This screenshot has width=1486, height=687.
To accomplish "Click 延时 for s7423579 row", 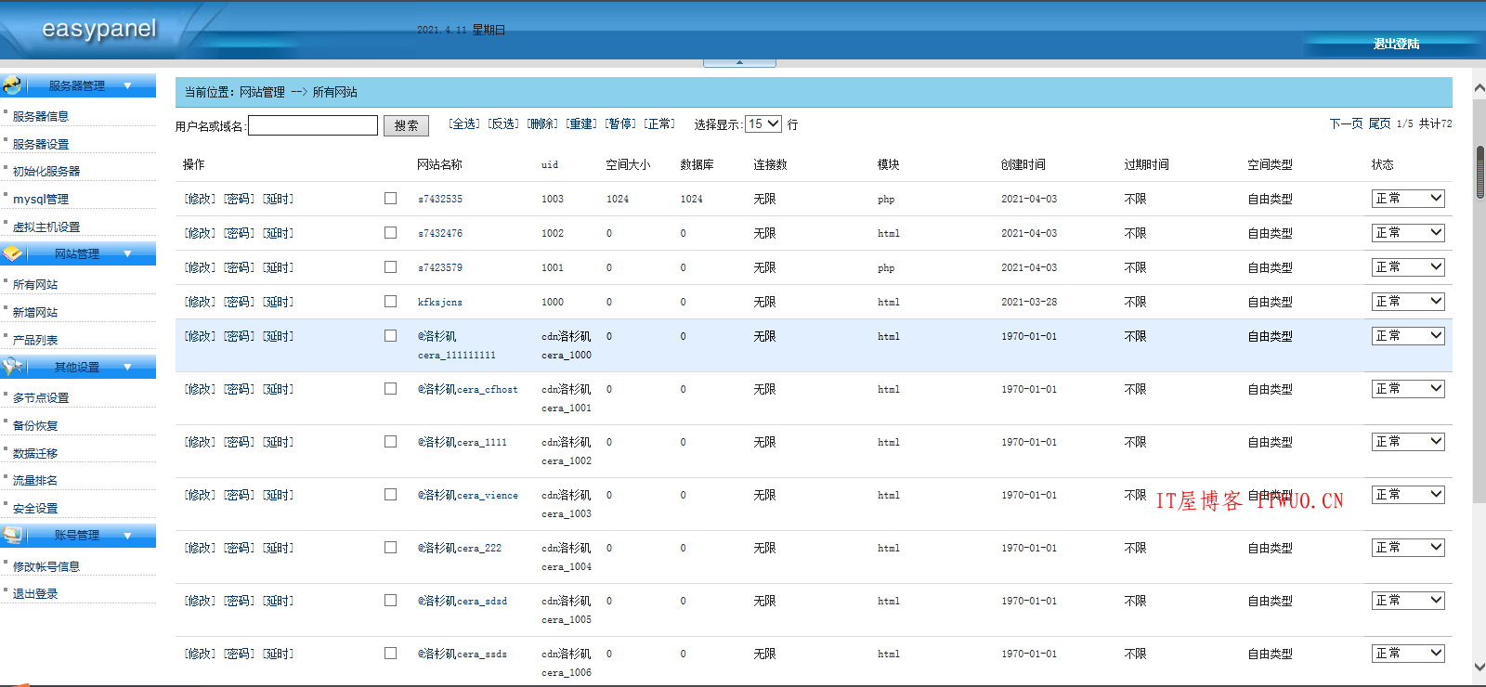I will [278, 267].
